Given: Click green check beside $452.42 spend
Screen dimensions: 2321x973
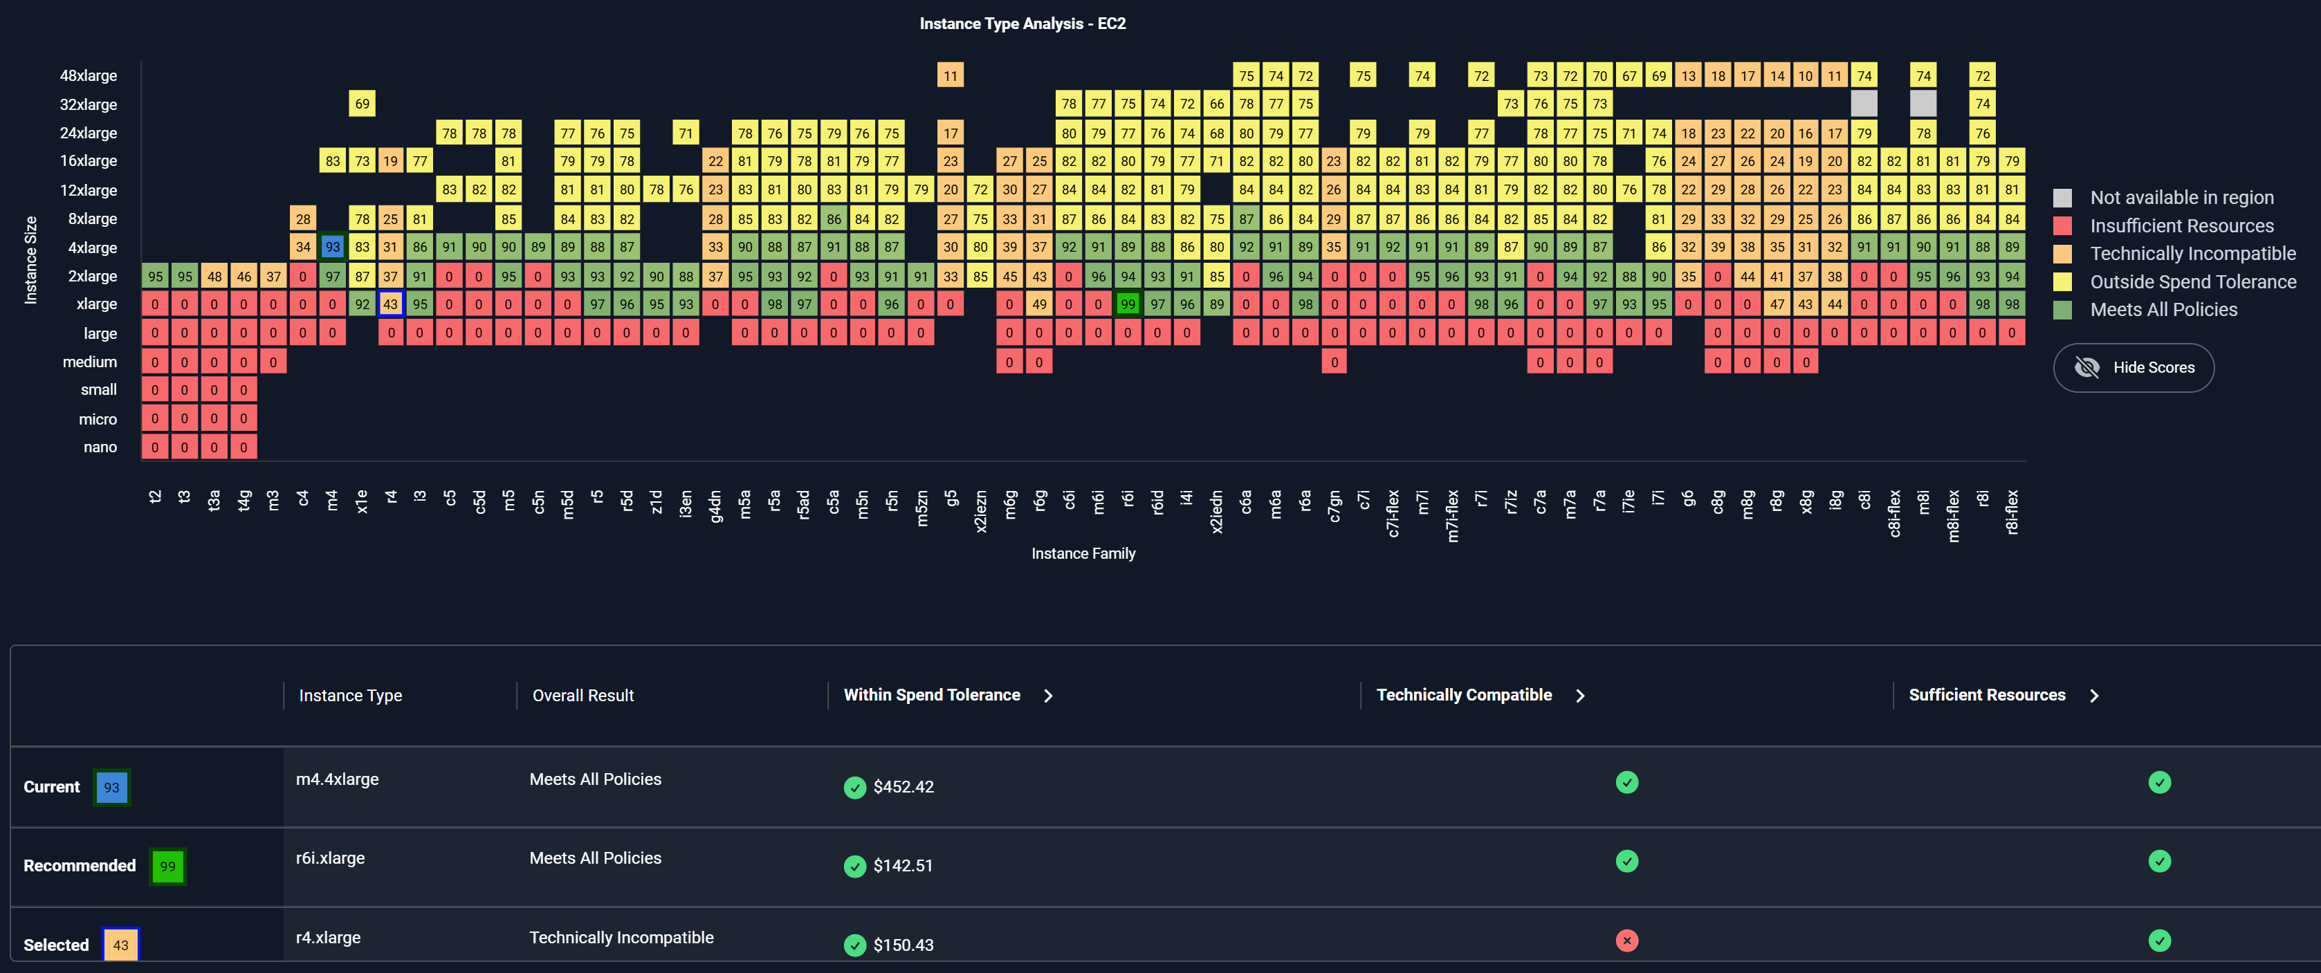Looking at the screenshot, I should pos(854,788).
